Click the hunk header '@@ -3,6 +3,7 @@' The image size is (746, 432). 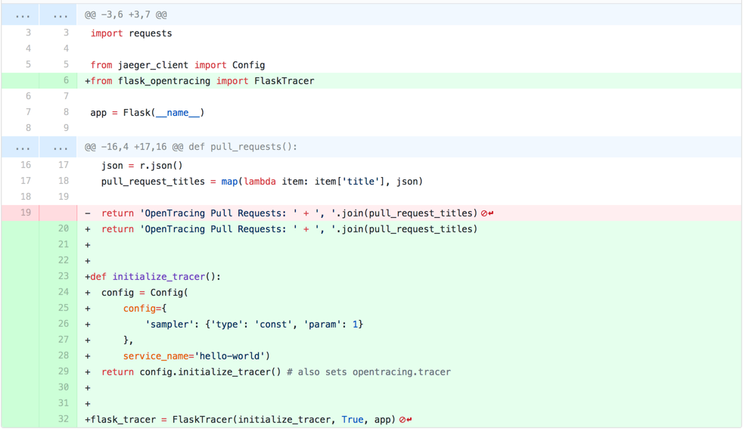(126, 14)
